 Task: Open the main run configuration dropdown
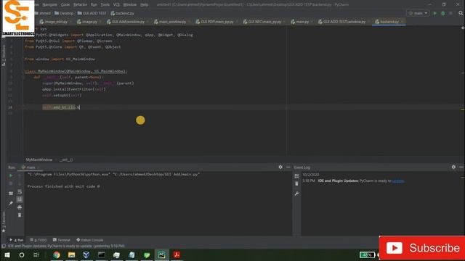[418, 13]
